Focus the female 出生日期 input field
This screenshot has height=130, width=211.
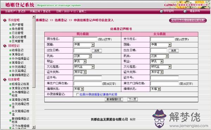click(159, 50)
